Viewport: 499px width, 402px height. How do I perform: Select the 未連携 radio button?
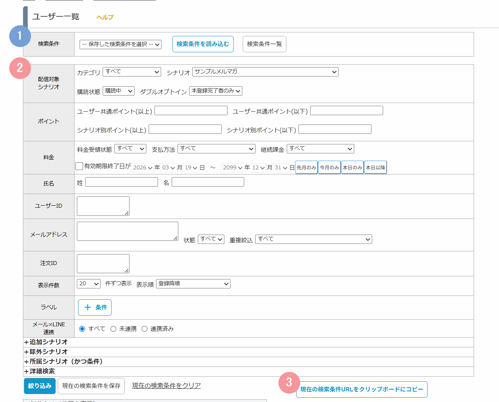click(x=113, y=329)
